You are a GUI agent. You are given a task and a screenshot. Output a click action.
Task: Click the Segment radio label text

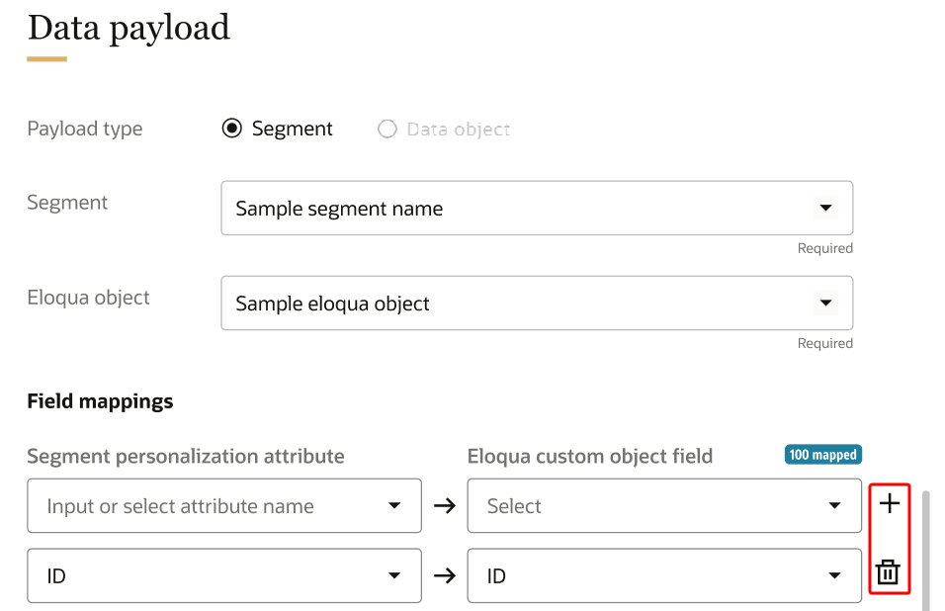click(x=293, y=129)
